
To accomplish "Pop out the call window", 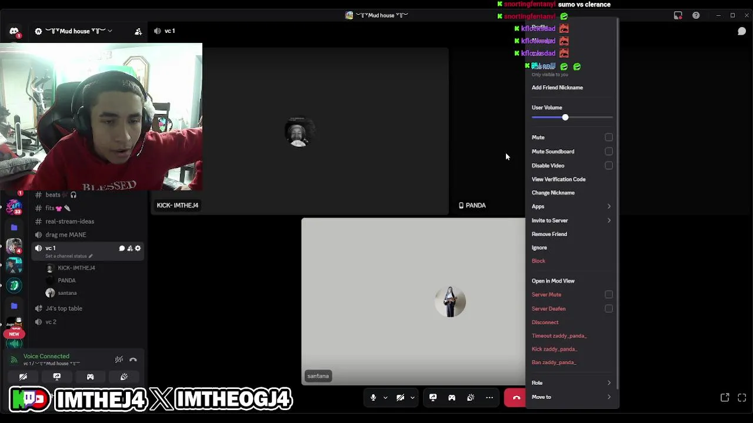I will pyautogui.click(x=725, y=398).
